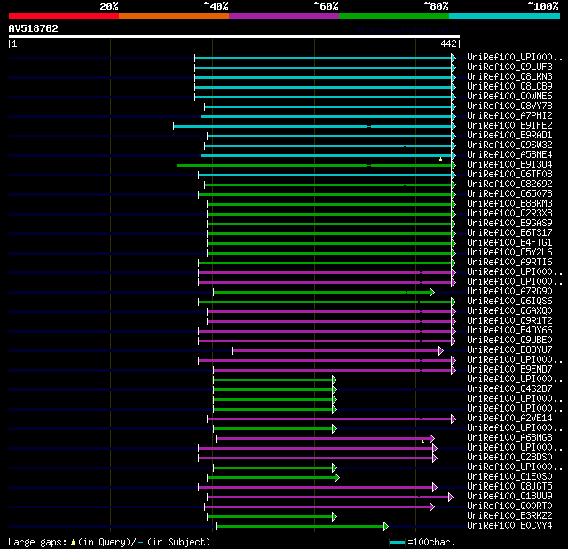
Task: Select the UniRef100_B4DY66 label
Action: pyautogui.click(x=509, y=331)
